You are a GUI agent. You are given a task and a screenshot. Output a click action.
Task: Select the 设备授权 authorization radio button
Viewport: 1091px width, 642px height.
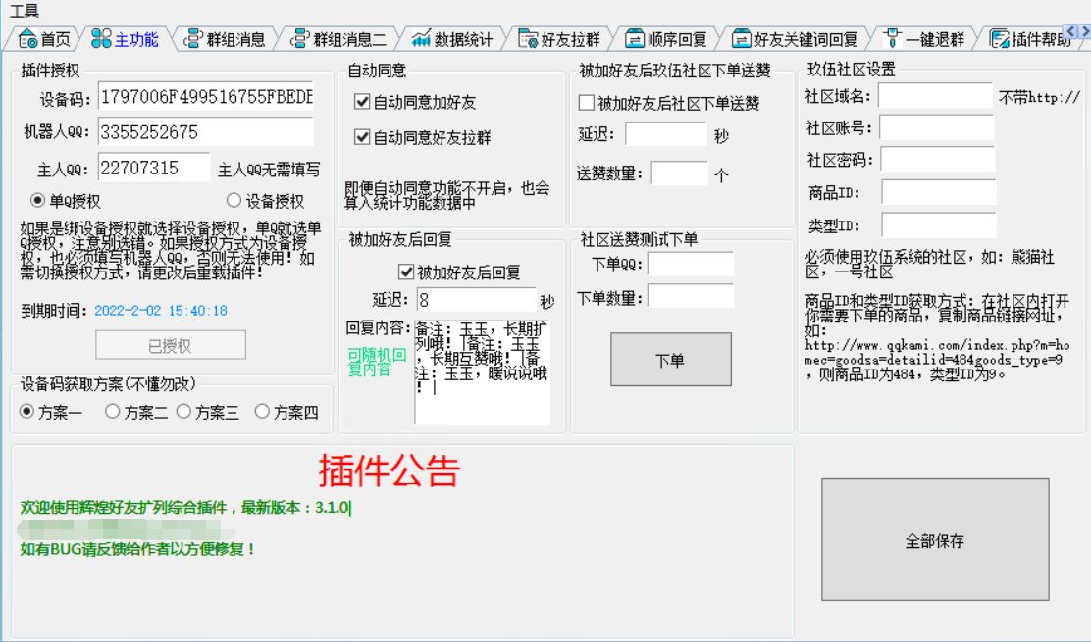[234, 199]
